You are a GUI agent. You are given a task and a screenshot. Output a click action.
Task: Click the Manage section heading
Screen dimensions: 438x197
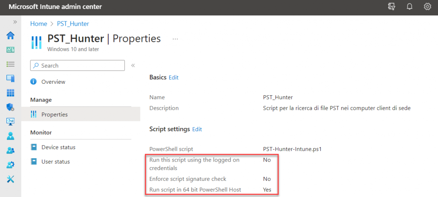[41, 100]
